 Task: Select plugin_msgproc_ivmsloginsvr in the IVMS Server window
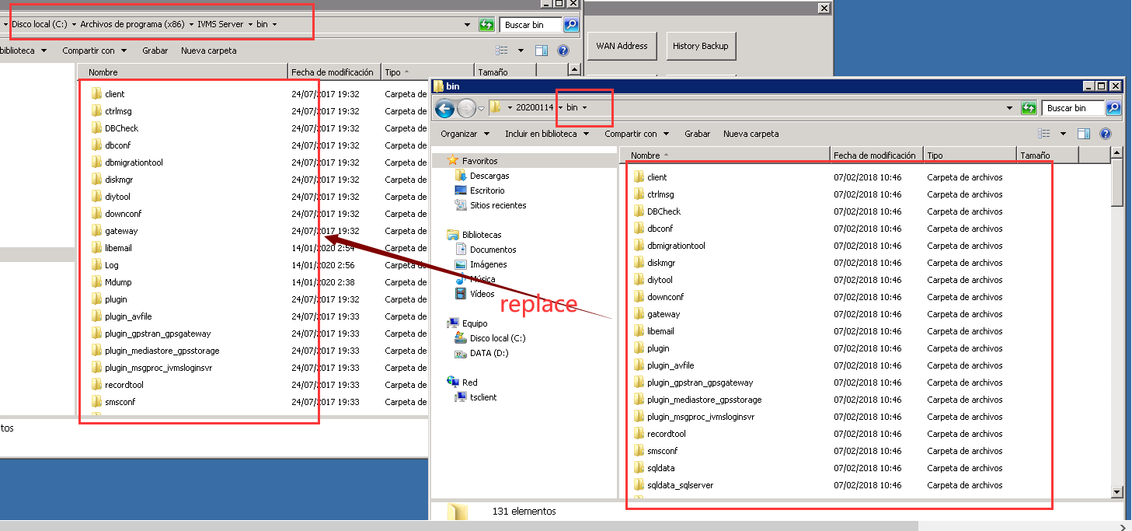coord(152,368)
